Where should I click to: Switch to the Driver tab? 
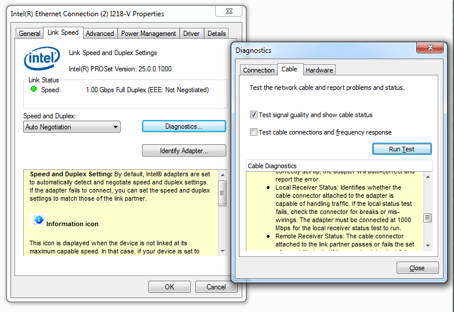[191, 34]
